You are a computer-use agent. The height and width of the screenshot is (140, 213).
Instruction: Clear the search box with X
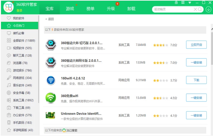pos(195,9)
